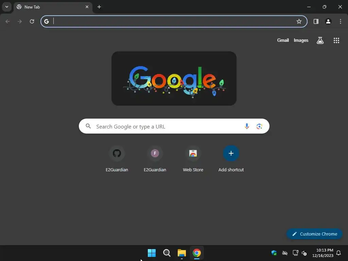Viewport: 348px width, 261px height.
Task: Search by image with Google Lens icon
Action: point(259,126)
